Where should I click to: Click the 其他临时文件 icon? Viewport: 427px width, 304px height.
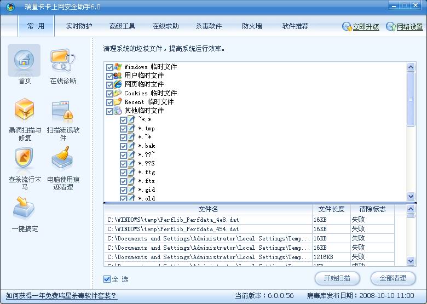118,111
